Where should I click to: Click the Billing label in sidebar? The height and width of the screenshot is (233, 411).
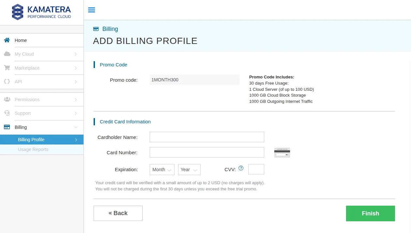pos(21,127)
